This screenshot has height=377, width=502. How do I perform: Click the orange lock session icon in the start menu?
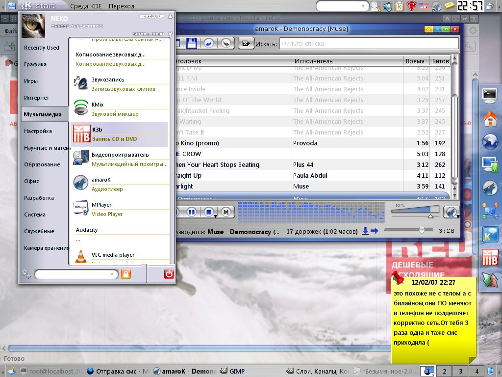[x=126, y=274]
